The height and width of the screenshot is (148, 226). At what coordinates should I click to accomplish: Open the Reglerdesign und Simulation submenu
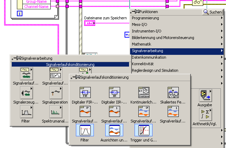[177, 70]
